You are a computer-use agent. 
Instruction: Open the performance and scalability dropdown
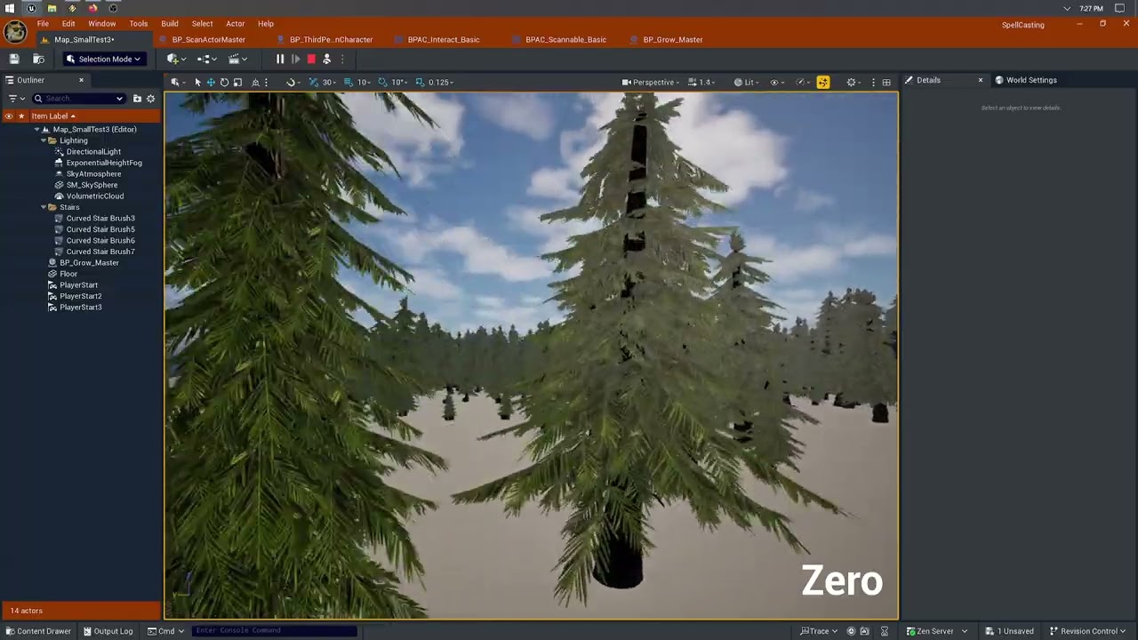coord(803,82)
